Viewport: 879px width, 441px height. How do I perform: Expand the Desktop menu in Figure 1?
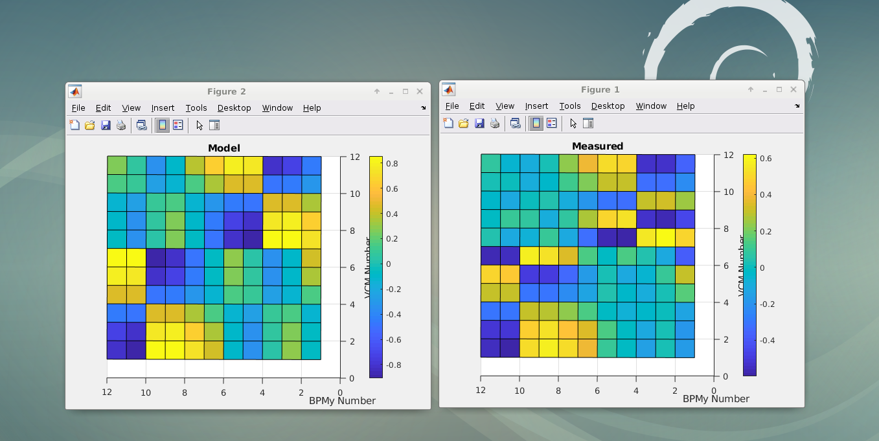point(608,106)
